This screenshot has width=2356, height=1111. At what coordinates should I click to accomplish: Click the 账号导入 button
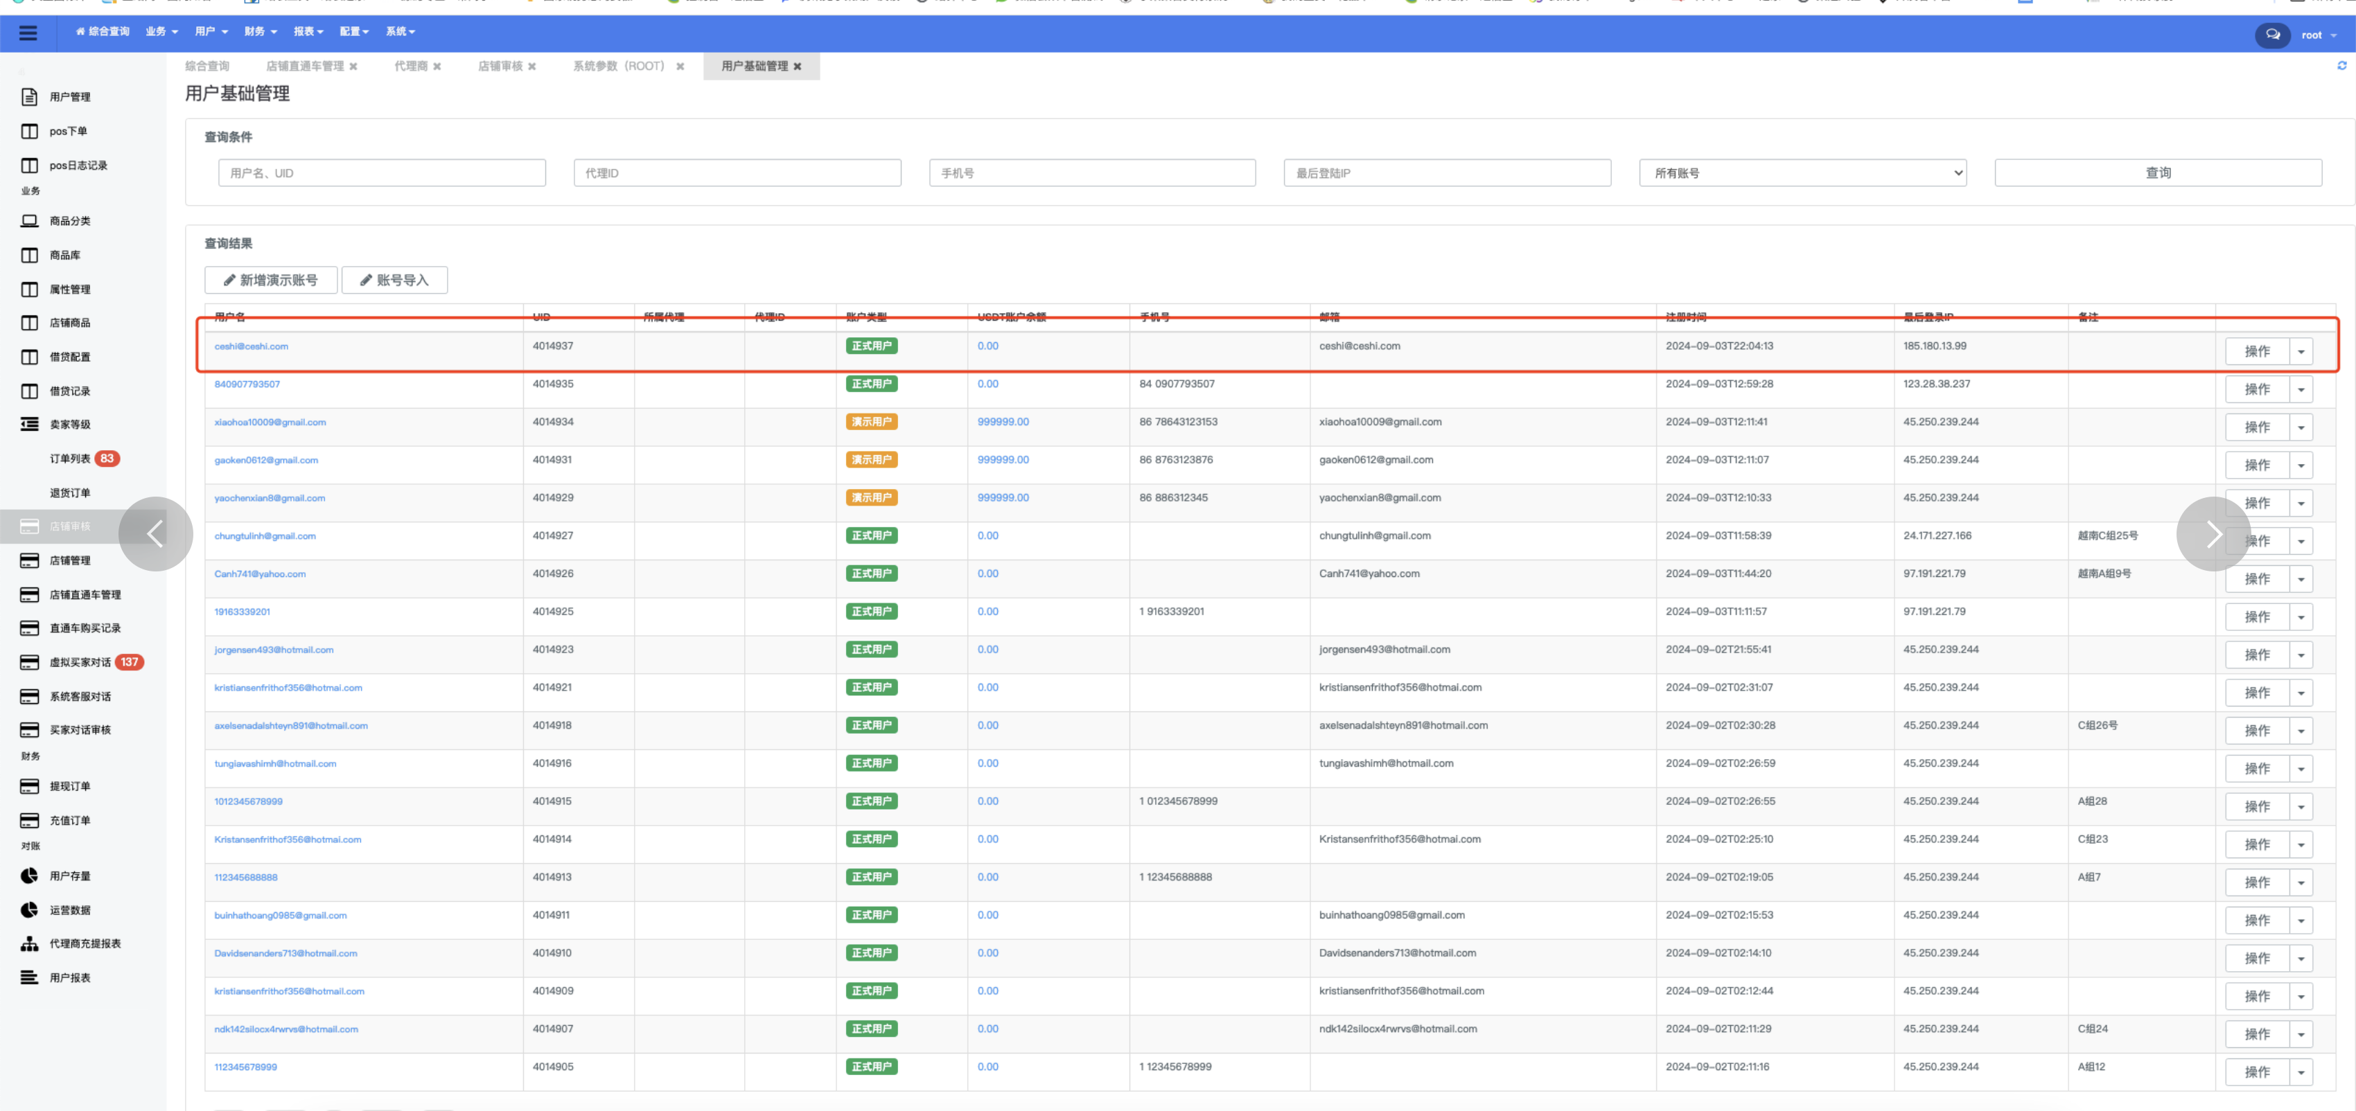pyautogui.click(x=394, y=280)
